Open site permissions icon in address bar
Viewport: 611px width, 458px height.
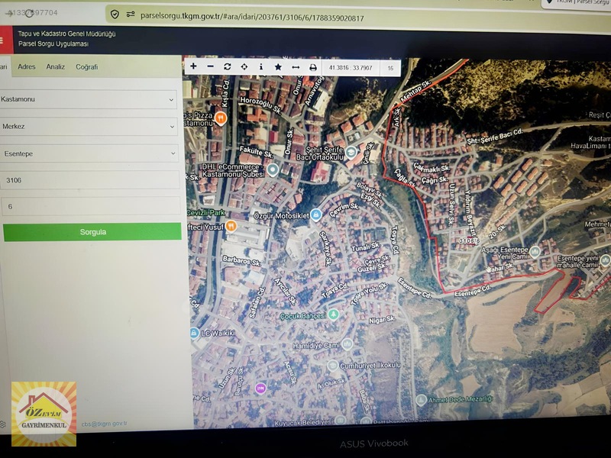tap(131, 15)
